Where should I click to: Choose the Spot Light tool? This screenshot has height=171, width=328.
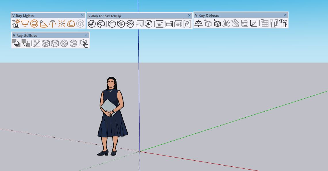tap(43, 24)
